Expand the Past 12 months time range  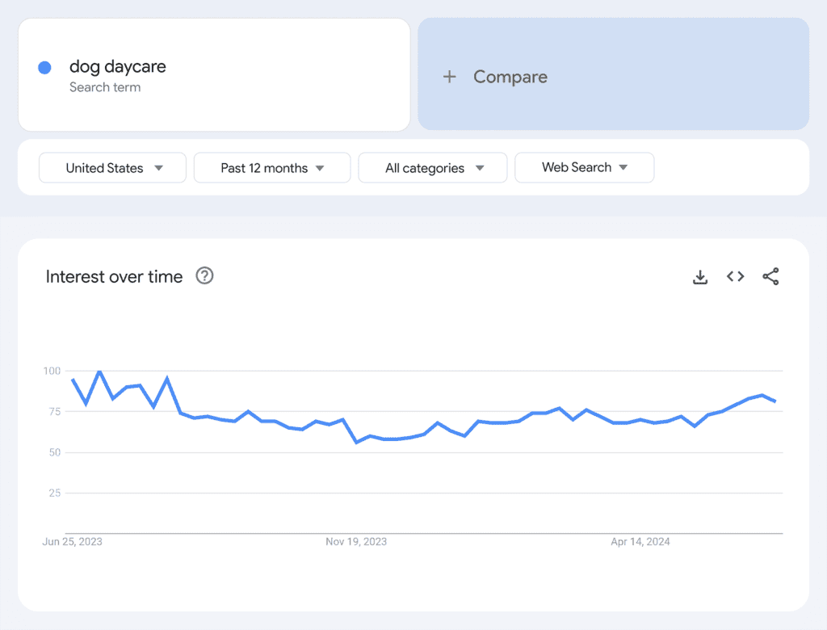click(272, 168)
